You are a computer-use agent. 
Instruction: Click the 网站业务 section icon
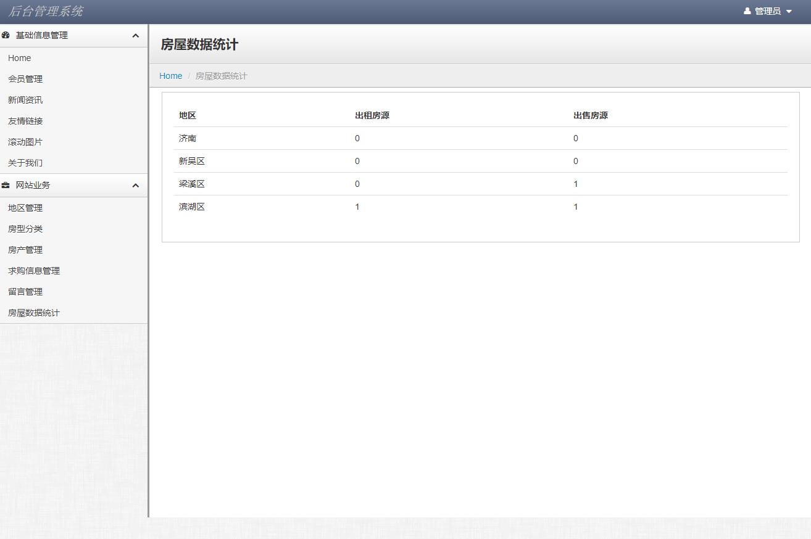tap(6, 185)
